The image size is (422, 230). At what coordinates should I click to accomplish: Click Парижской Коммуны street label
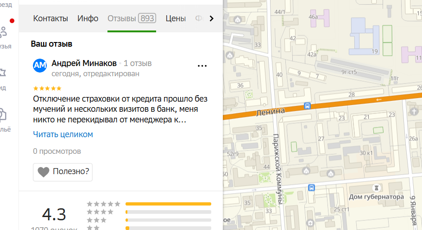[x=279, y=169]
